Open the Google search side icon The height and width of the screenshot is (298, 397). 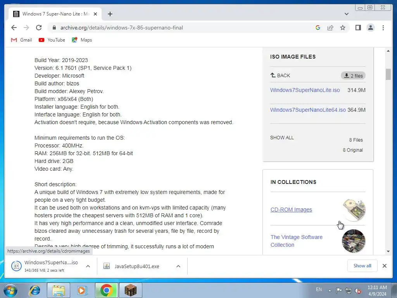[318, 28]
